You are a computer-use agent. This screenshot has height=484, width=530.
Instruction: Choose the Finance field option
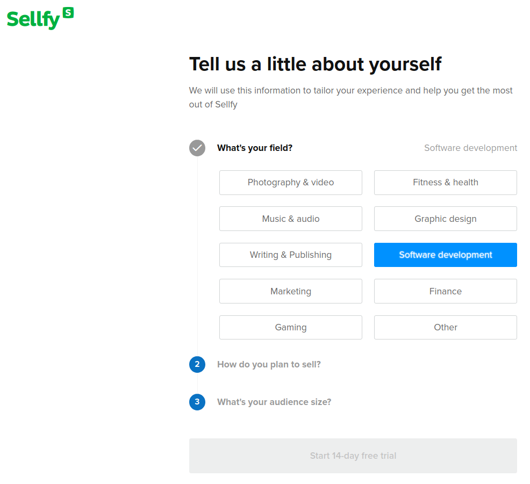[445, 291]
